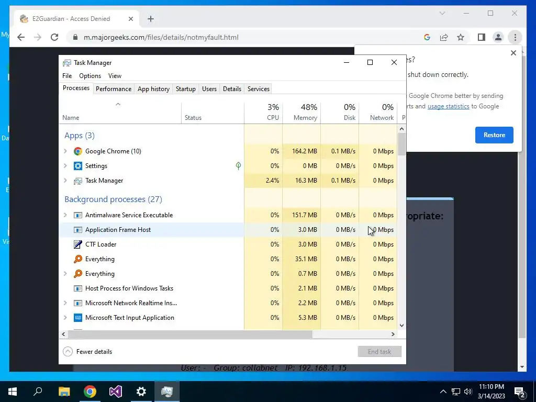Image resolution: width=536 pixels, height=402 pixels.
Task: Open the View menu
Action: tap(115, 76)
